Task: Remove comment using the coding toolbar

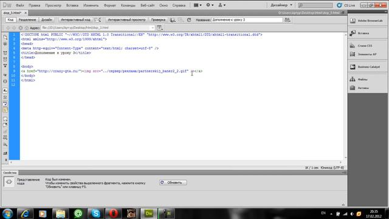Action: tap(5, 125)
